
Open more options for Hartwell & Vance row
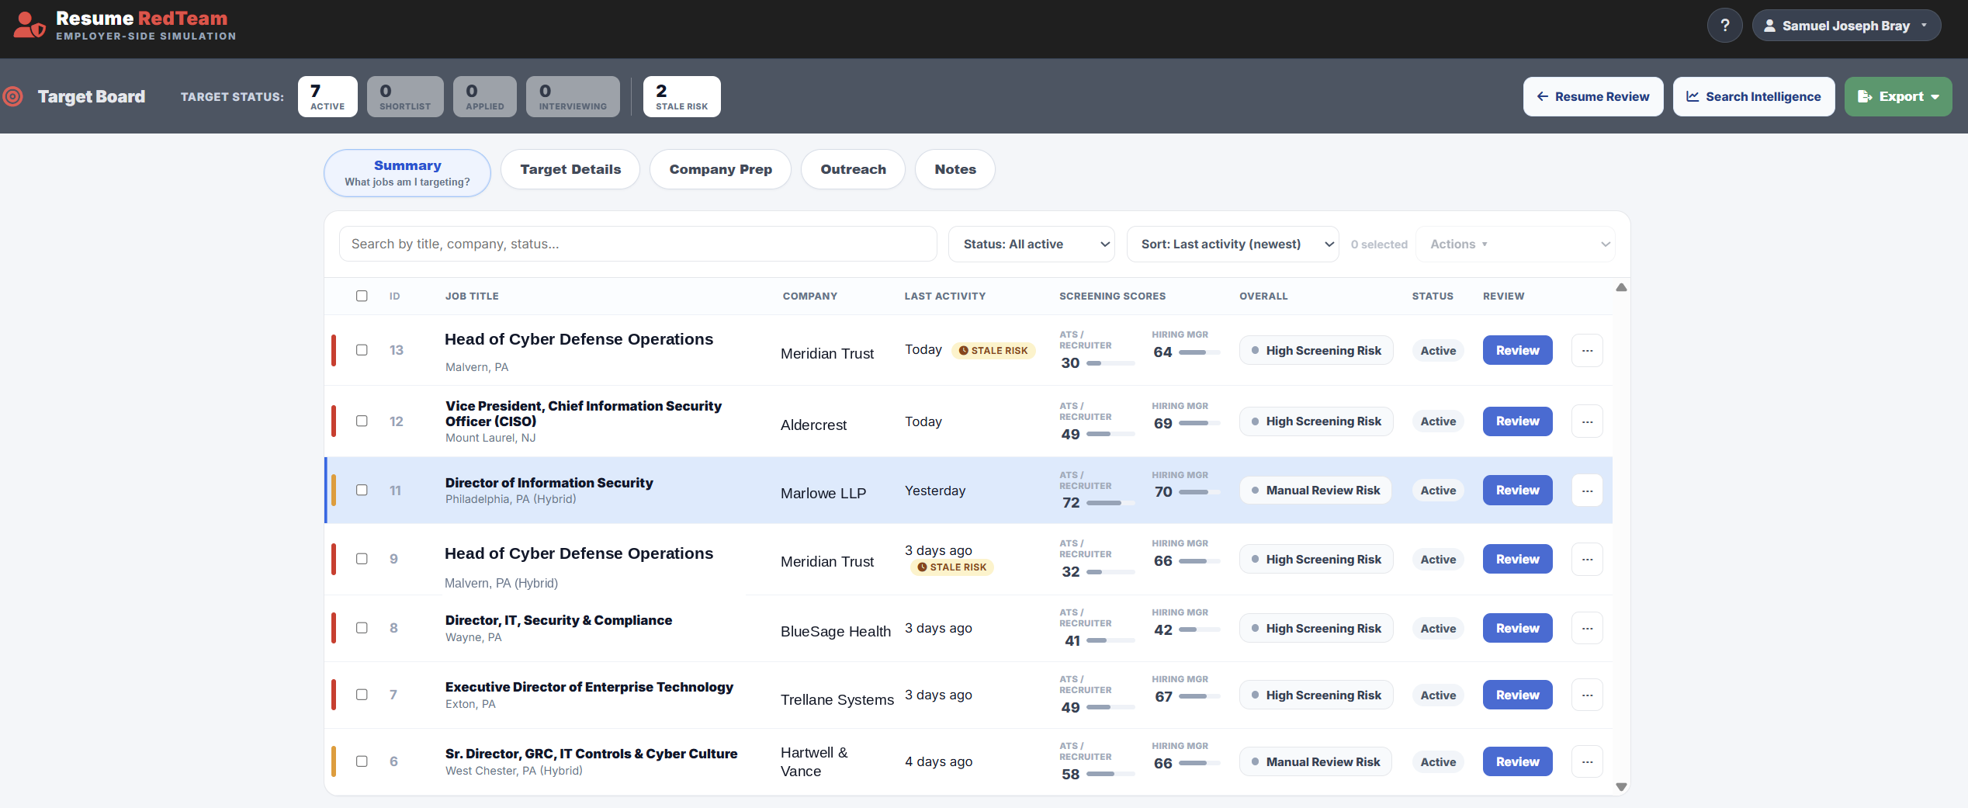pyautogui.click(x=1587, y=762)
